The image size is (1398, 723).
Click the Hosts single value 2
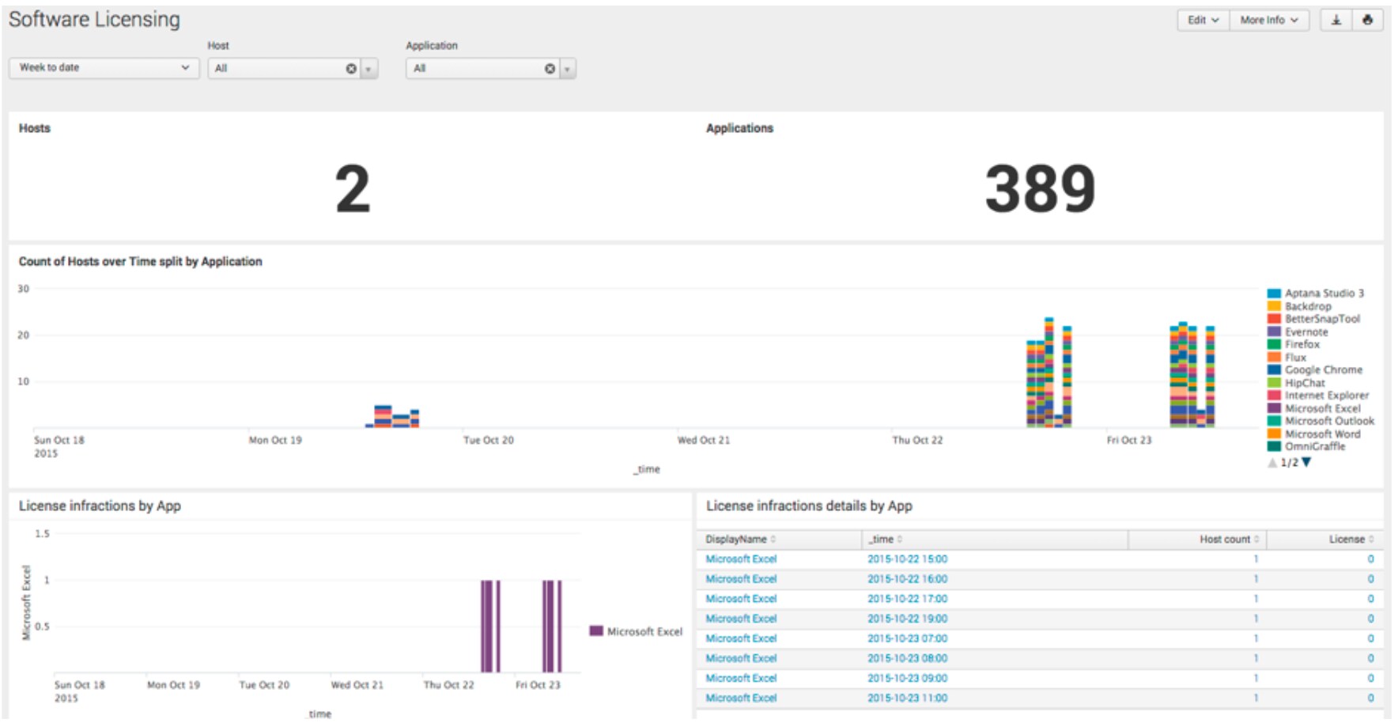[x=353, y=189]
